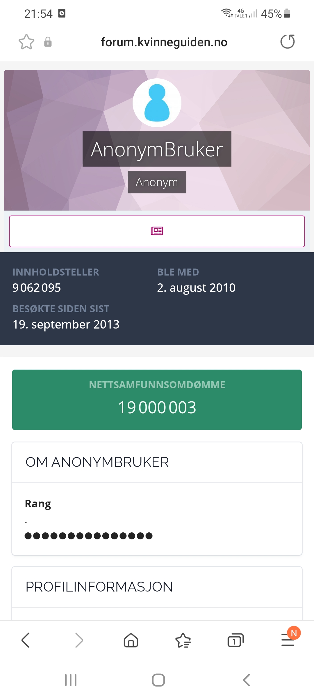Tap the rank dots under Rang

[89, 536]
